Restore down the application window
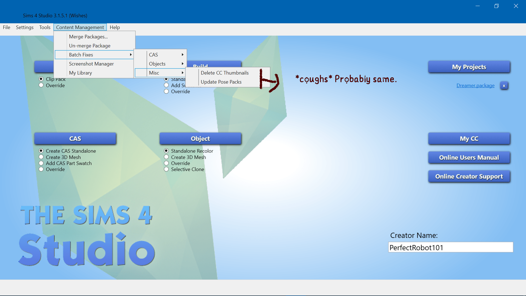This screenshot has width=526, height=296. click(x=496, y=6)
